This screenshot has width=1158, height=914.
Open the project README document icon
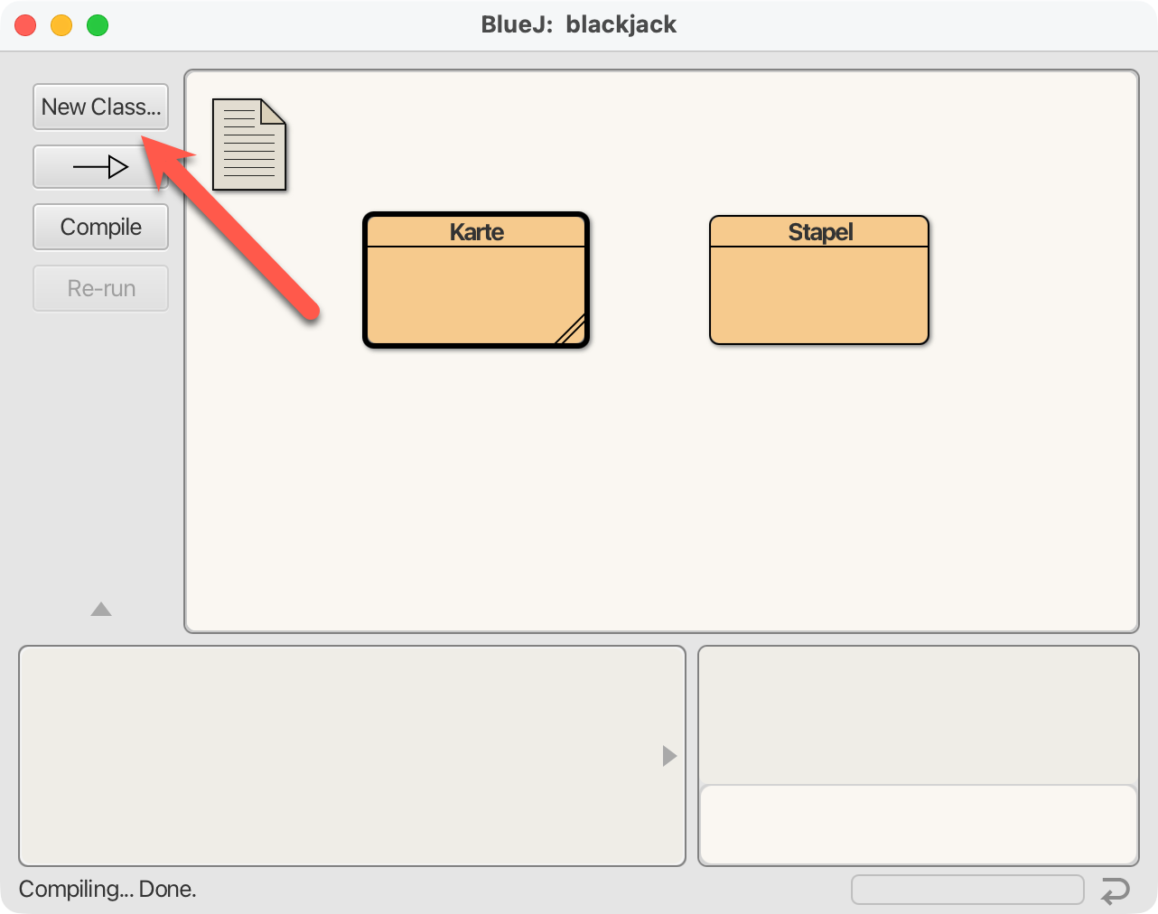point(248,145)
